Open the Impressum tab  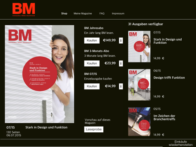tap(118, 13)
